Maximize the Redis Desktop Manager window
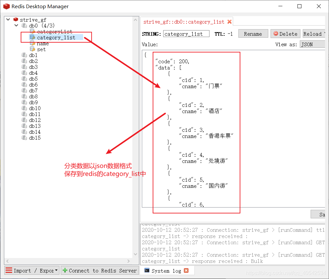The width and height of the screenshot is (329, 279). [x=299, y=6]
